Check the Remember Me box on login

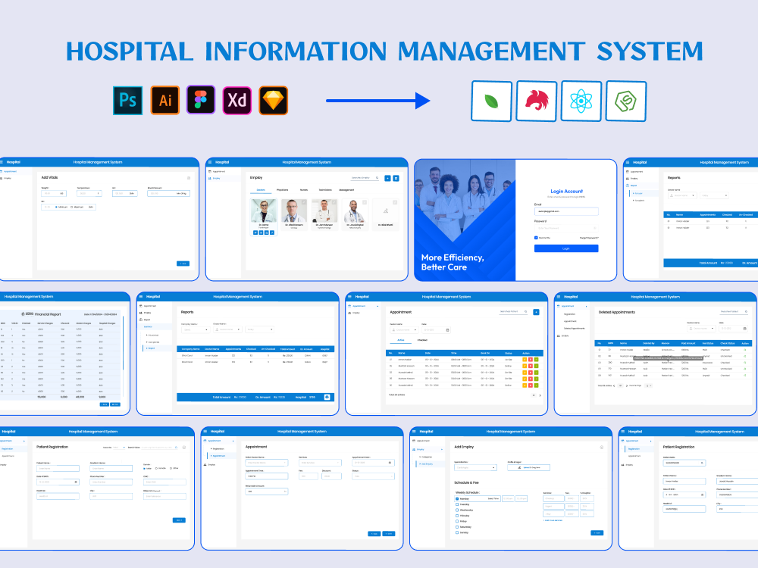pyautogui.click(x=536, y=238)
